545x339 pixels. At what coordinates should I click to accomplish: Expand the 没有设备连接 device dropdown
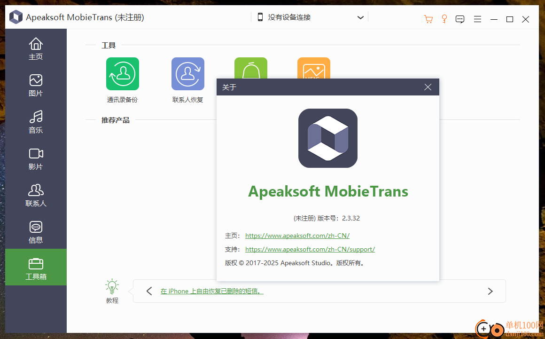coord(310,17)
